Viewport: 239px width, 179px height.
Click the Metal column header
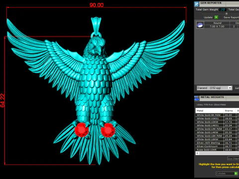click(210, 110)
